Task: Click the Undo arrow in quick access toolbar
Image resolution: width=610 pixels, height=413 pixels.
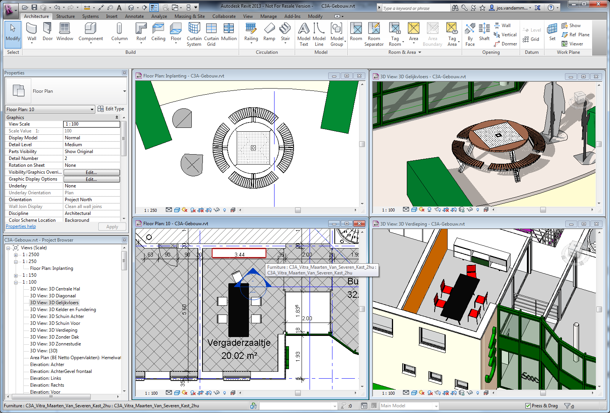Action: [57, 7]
